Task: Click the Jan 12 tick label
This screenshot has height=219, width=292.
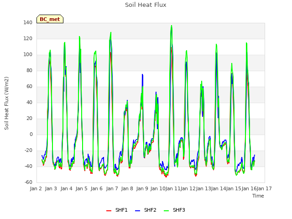Action: coord(188,188)
